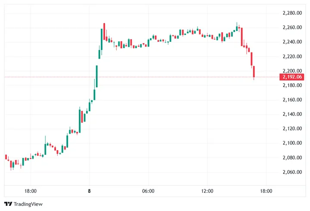This screenshot has height=211, width=310.
Task: Click the 2,060.00 price scale label
Action: click(293, 172)
